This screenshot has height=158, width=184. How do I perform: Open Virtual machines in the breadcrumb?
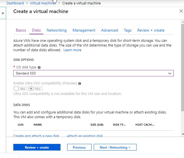[x=43, y=3]
